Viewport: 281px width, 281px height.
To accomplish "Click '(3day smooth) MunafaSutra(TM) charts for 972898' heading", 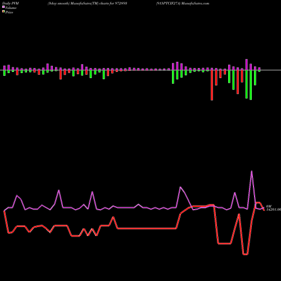I will coord(87,3).
